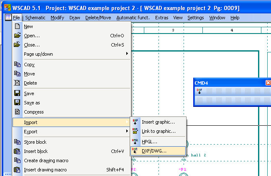Choose Open... menu entry
The width and height of the screenshot is (271, 176).
tap(72, 36)
